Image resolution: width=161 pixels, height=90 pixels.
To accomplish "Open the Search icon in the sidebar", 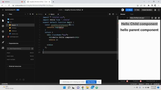I will pyautogui.click(x=3, y=26).
